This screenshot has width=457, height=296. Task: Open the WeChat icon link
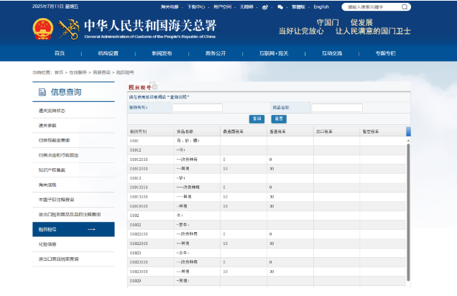tap(280, 7)
